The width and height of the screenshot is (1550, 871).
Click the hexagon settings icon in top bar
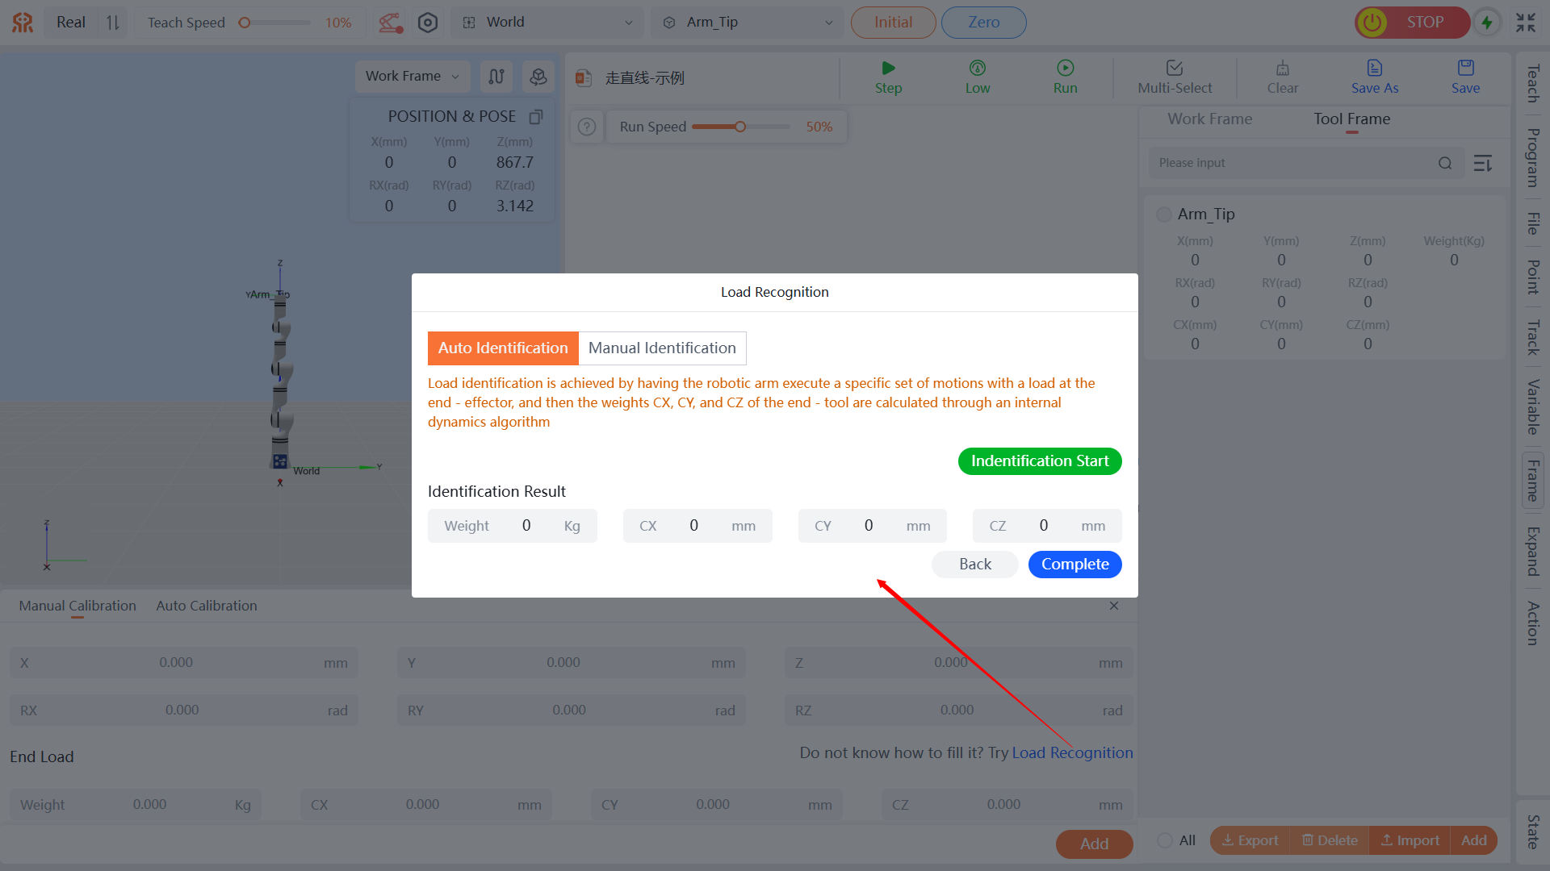pos(428,23)
